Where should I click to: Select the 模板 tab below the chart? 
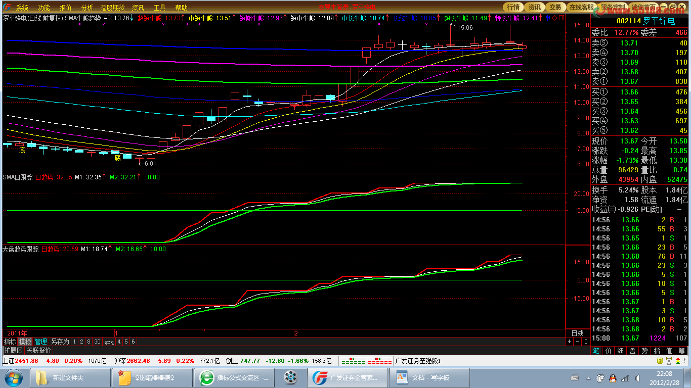pyautogui.click(x=25, y=342)
